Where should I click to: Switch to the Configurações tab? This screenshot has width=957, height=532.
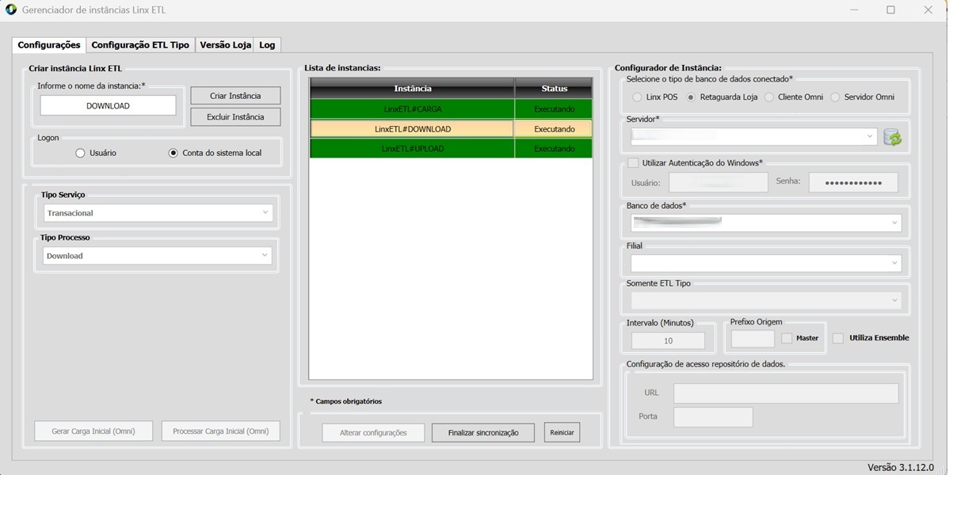click(49, 45)
